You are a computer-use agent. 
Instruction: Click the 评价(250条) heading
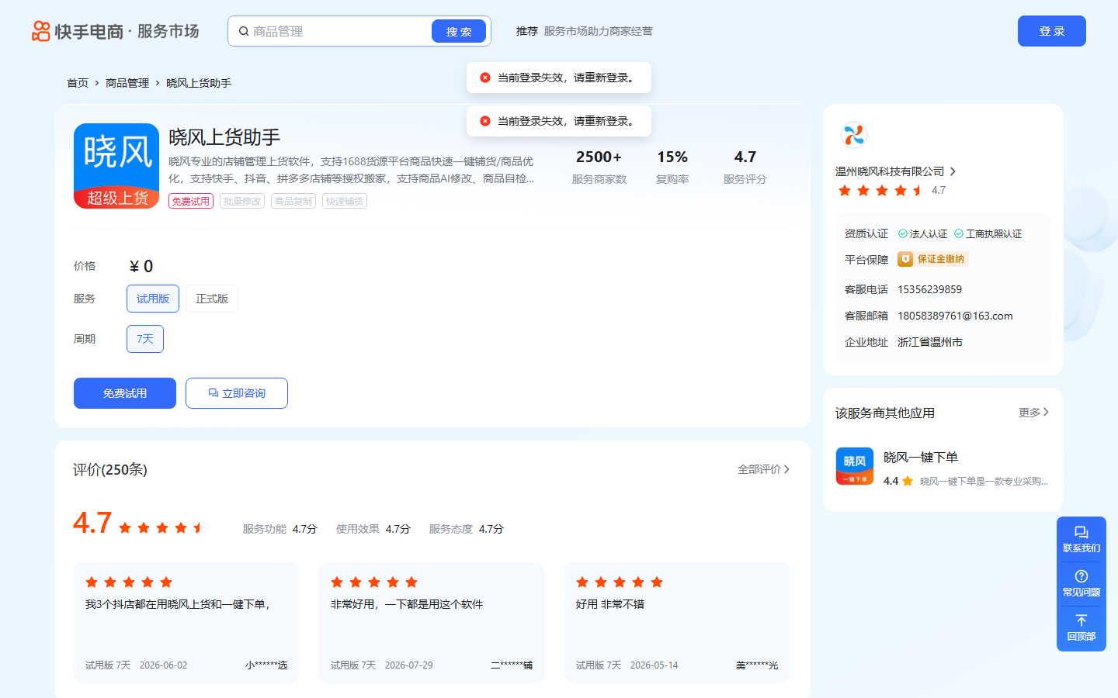pyautogui.click(x=110, y=469)
